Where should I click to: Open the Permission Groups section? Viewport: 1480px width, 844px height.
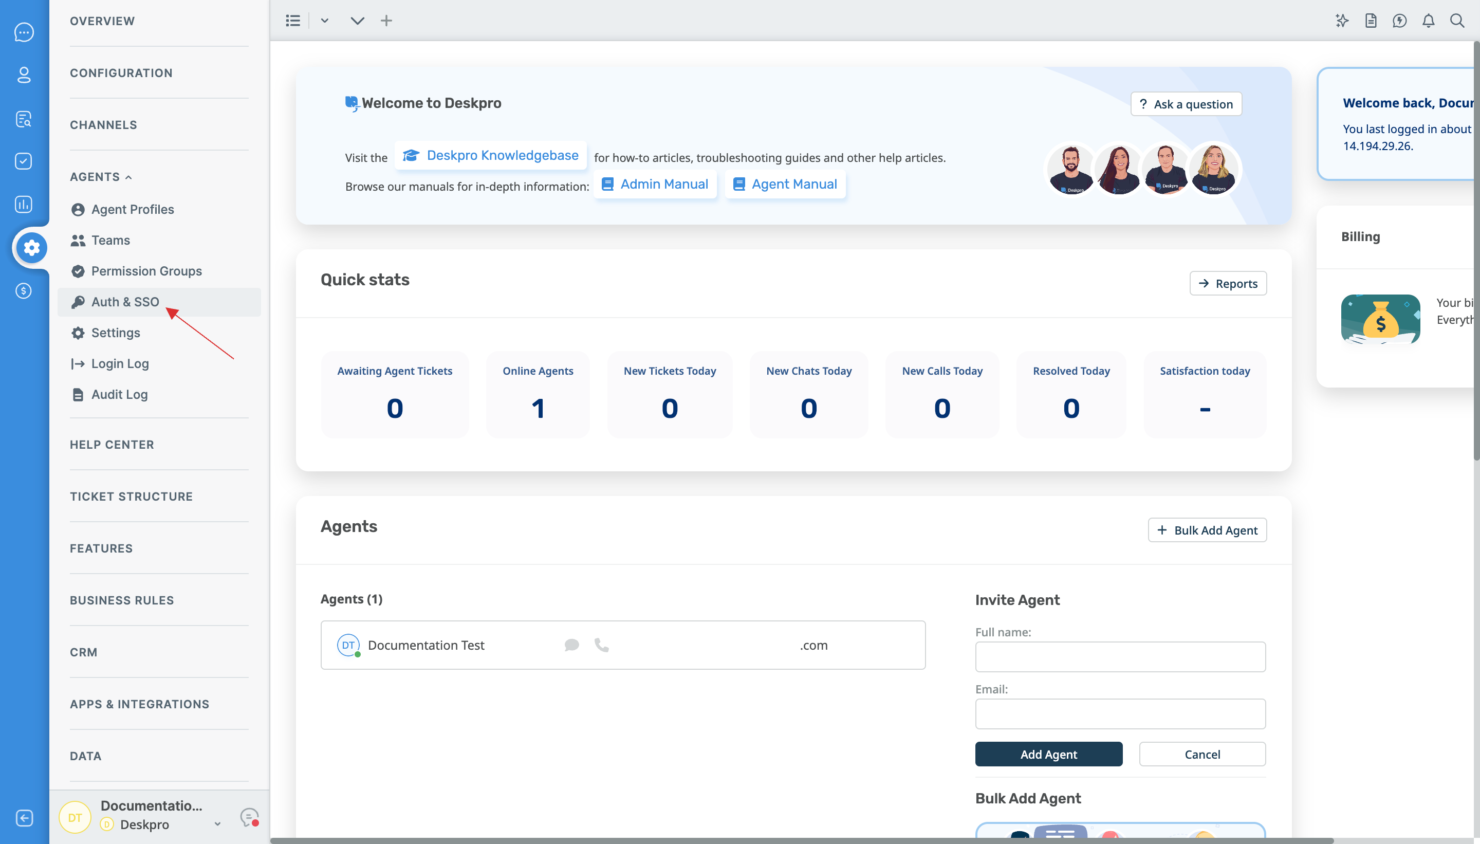146,270
